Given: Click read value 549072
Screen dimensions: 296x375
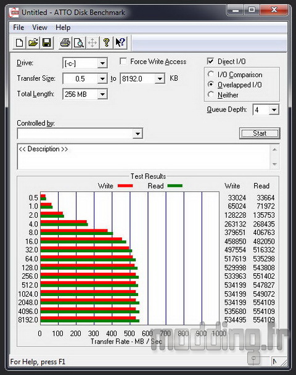Looking at the screenshot, I should pyautogui.click(x=264, y=294).
